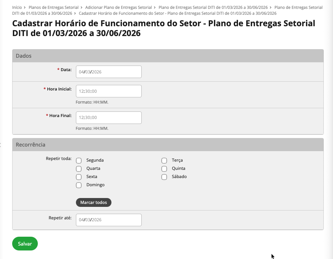Click the green Salvar button

pyautogui.click(x=25, y=244)
